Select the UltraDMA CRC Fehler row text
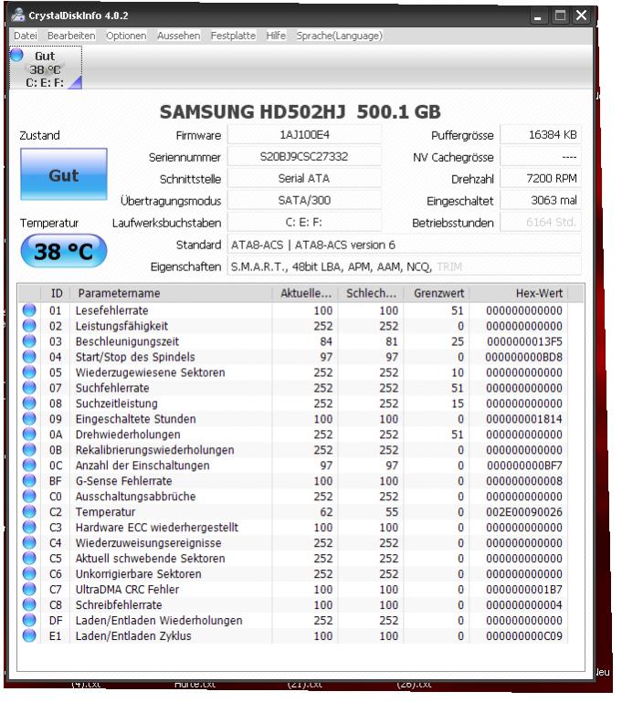Screen dimensions: 622x702 pyautogui.click(x=127, y=589)
